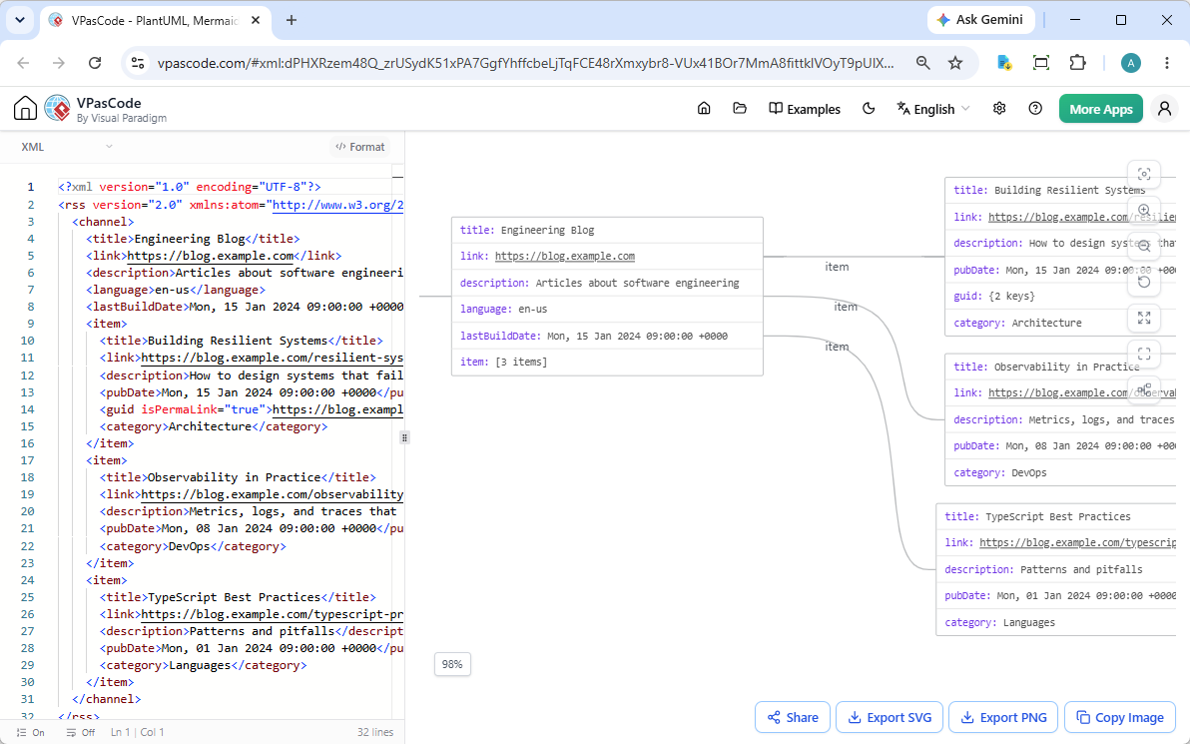Click the 98% zoom level indicator
Viewport: 1190px width, 744px height.
pyautogui.click(x=452, y=664)
